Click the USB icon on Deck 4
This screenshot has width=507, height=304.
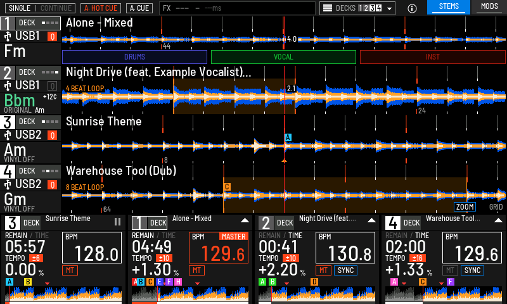click(x=8, y=185)
